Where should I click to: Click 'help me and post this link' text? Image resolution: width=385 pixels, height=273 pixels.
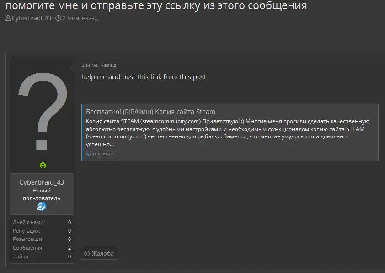click(x=144, y=77)
